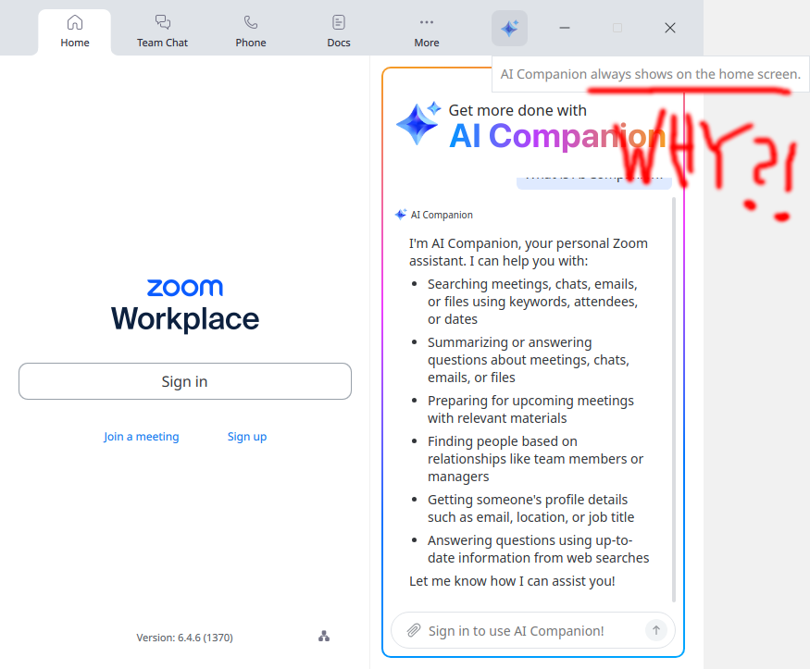
Task: Click the large AI Companion star logo
Action: pos(418,124)
